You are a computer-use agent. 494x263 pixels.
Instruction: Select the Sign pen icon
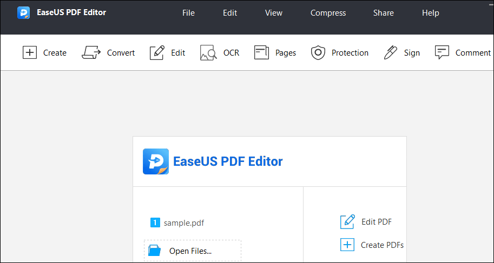coord(391,52)
